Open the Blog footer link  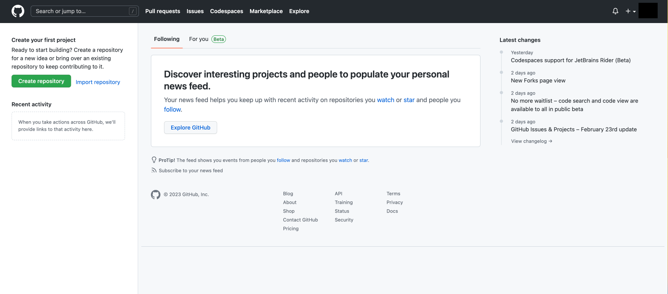coord(288,193)
